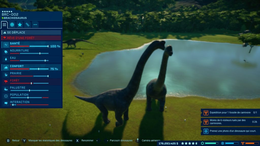Click the Y button glyph
The height and width of the screenshot is (146, 260).
[x=24, y=141]
